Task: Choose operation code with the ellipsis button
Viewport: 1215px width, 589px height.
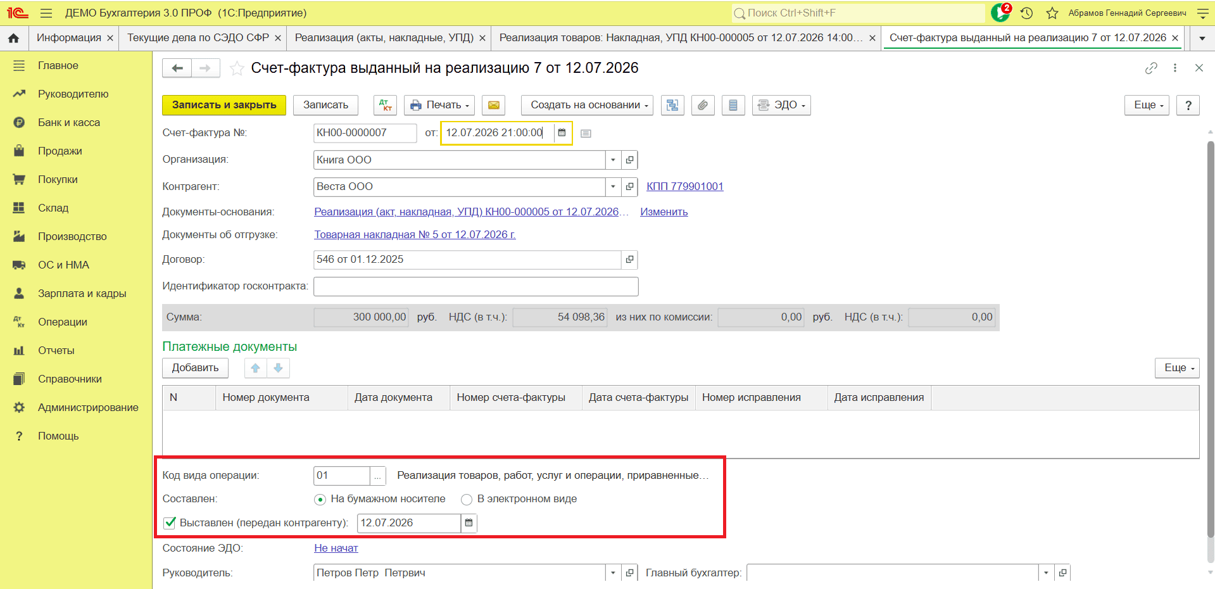Action: (x=377, y=476)
